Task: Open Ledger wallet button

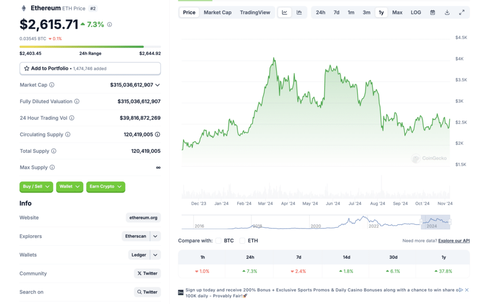Action: [139, 255]
